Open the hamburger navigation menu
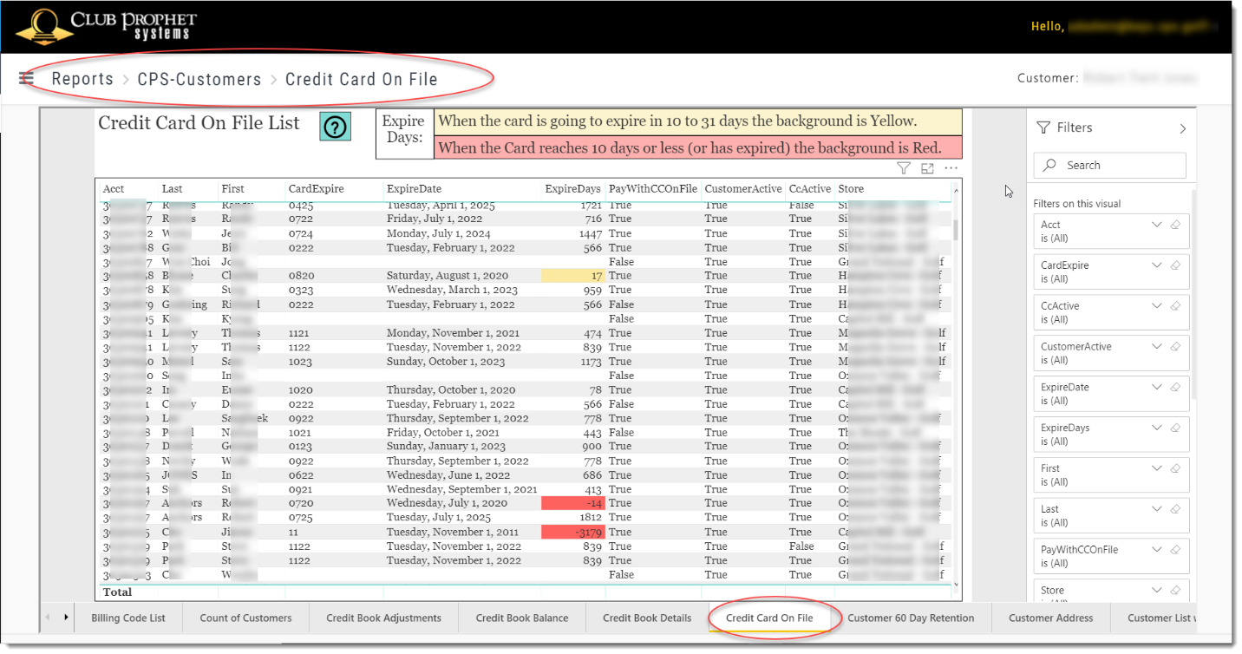The height and width of the screenshot is (654, 1242). coord(26,78)
